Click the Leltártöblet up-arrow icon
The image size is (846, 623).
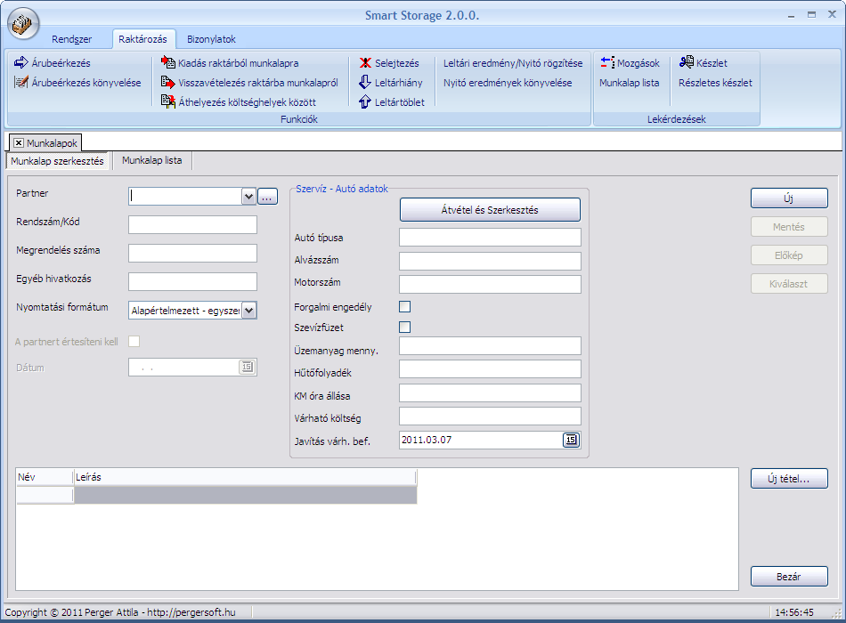click(365, 102)
